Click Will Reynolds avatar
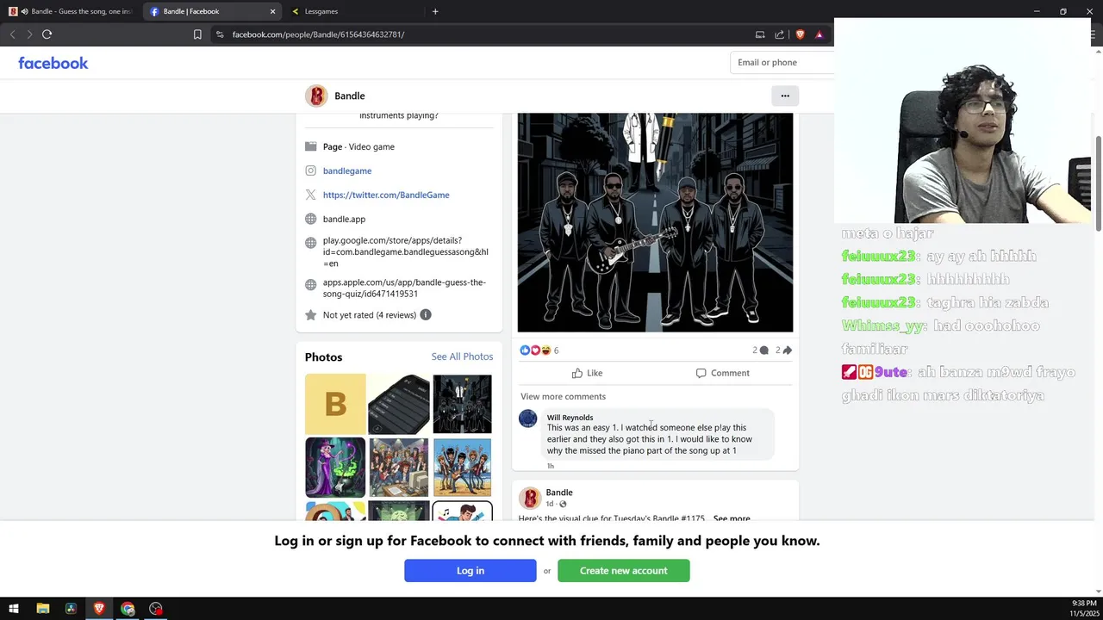The width and height of the screenshot is (1103, 620). [x=528, y=419]
